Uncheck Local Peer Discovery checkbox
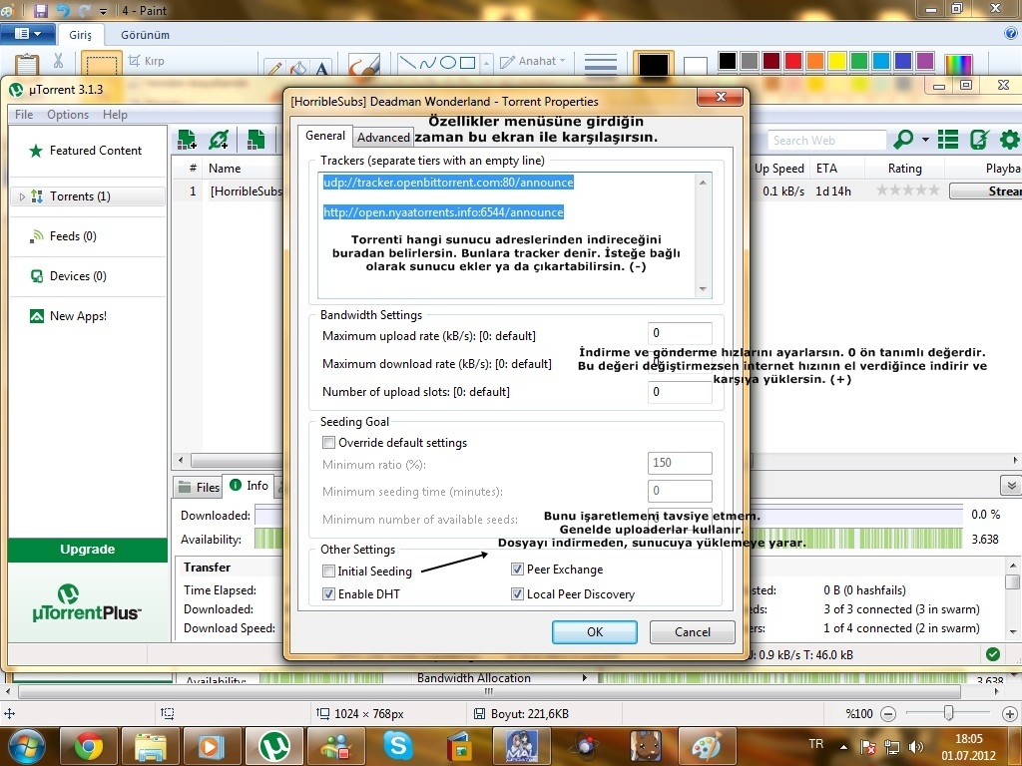The height and width of the screenshot is (766, 1022). click(x=517, y=594)
